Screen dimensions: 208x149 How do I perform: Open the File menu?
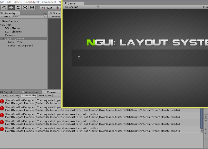pyautogui.click(x=2, y=2)
